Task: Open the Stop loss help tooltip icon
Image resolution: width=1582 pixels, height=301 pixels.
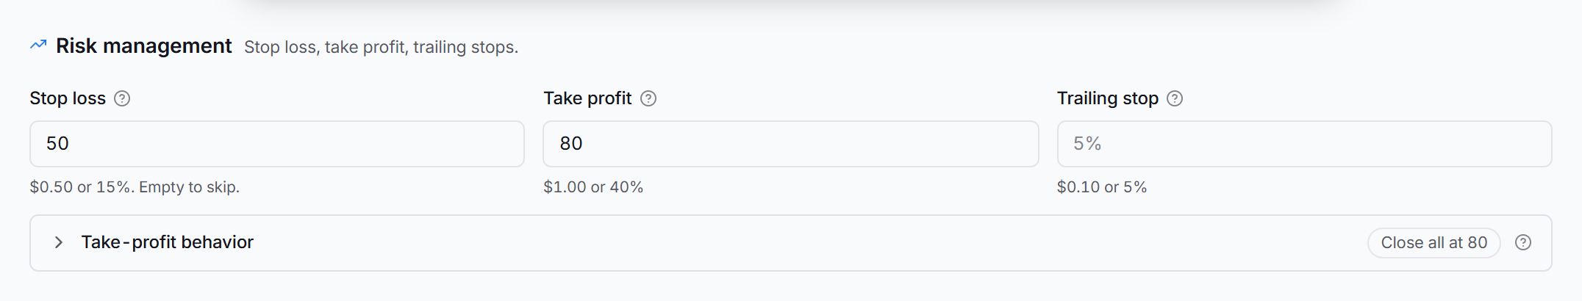Action: pos(122,98)
